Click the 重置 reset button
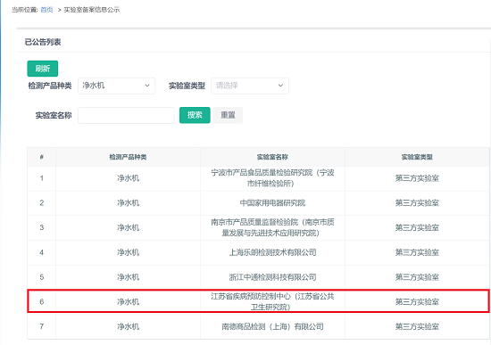Screen dimensions: 491x345 click(228, 115)
